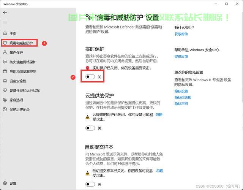Image resolution: width=243 pixels, height=190 pixels.
Task: Click the family icon for 家庭选项
Action: pos(5,100)
